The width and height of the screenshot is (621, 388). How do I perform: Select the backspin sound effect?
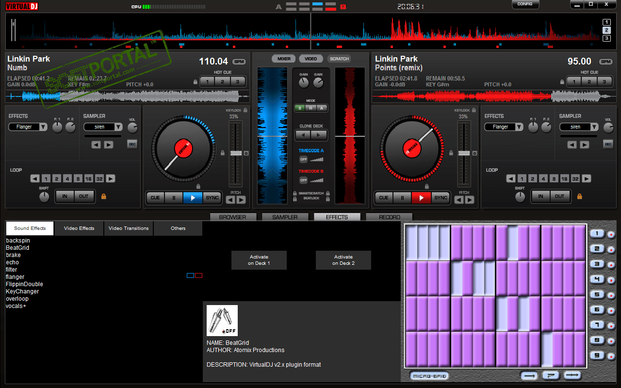(x=18, y=241)
